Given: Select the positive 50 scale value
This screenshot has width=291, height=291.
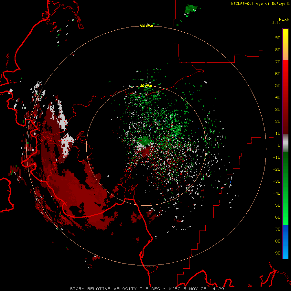Looking at the screenshot, I should (278, 86).
